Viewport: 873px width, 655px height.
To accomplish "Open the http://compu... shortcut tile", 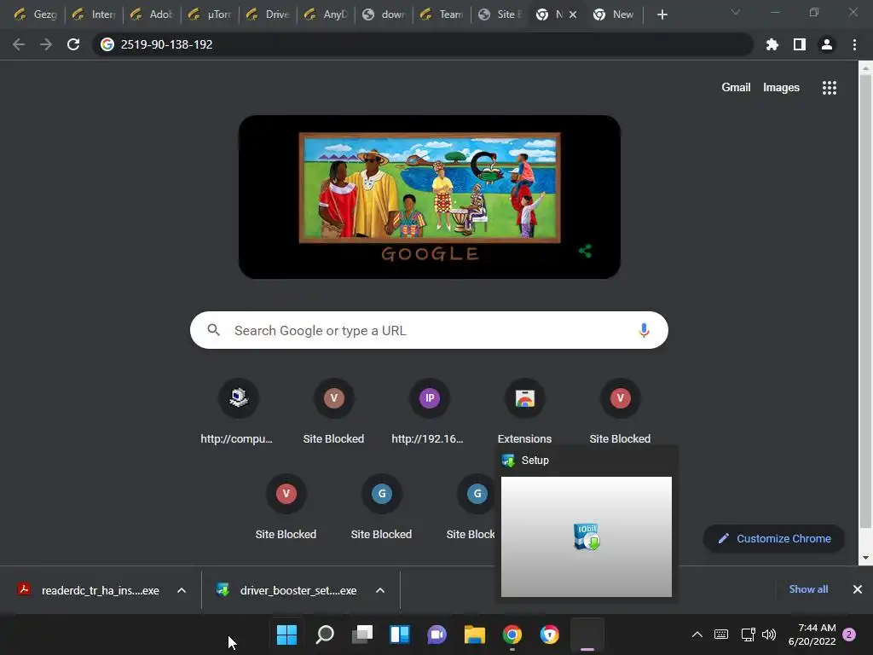I will [x=238, y=412].
